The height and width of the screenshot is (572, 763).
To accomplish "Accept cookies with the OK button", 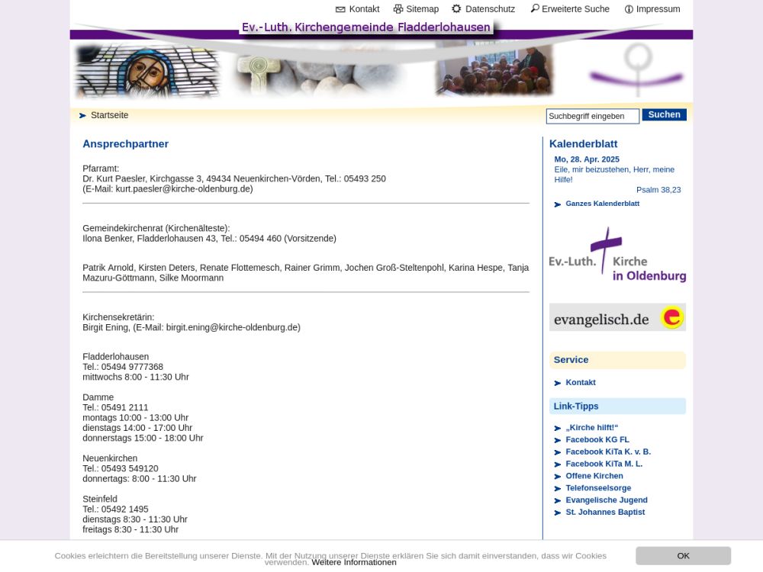I will [683, 556].
